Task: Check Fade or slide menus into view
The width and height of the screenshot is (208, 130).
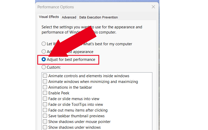Action: pyautogui.click(x=45, y=99)
